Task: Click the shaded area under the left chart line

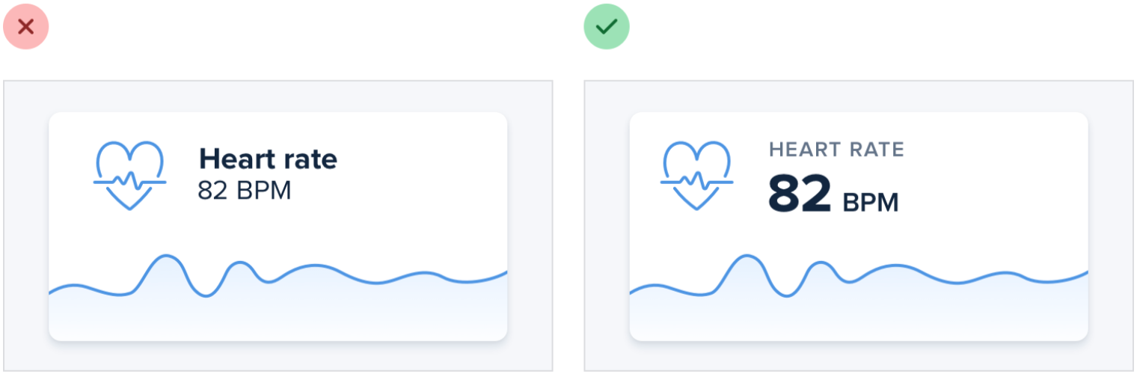Action: 299,314
